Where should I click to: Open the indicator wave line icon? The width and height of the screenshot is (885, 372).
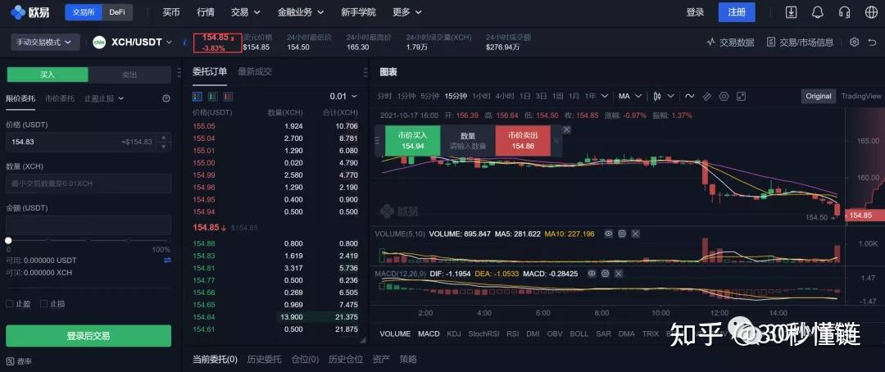point(689,96)
